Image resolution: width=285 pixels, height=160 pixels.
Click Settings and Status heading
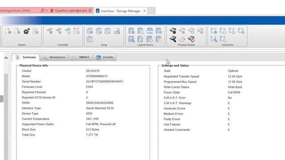point(175,65)
